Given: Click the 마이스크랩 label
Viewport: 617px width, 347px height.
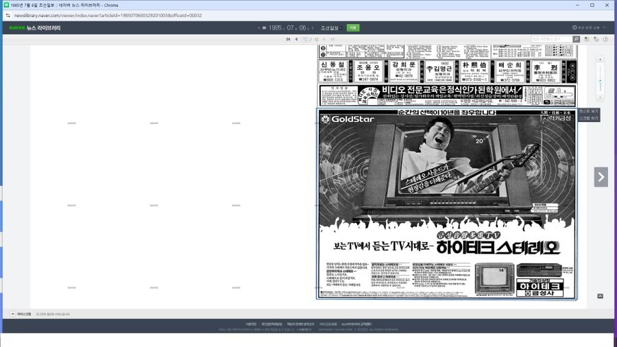Looking at the screenshot, I should point(24,314).
